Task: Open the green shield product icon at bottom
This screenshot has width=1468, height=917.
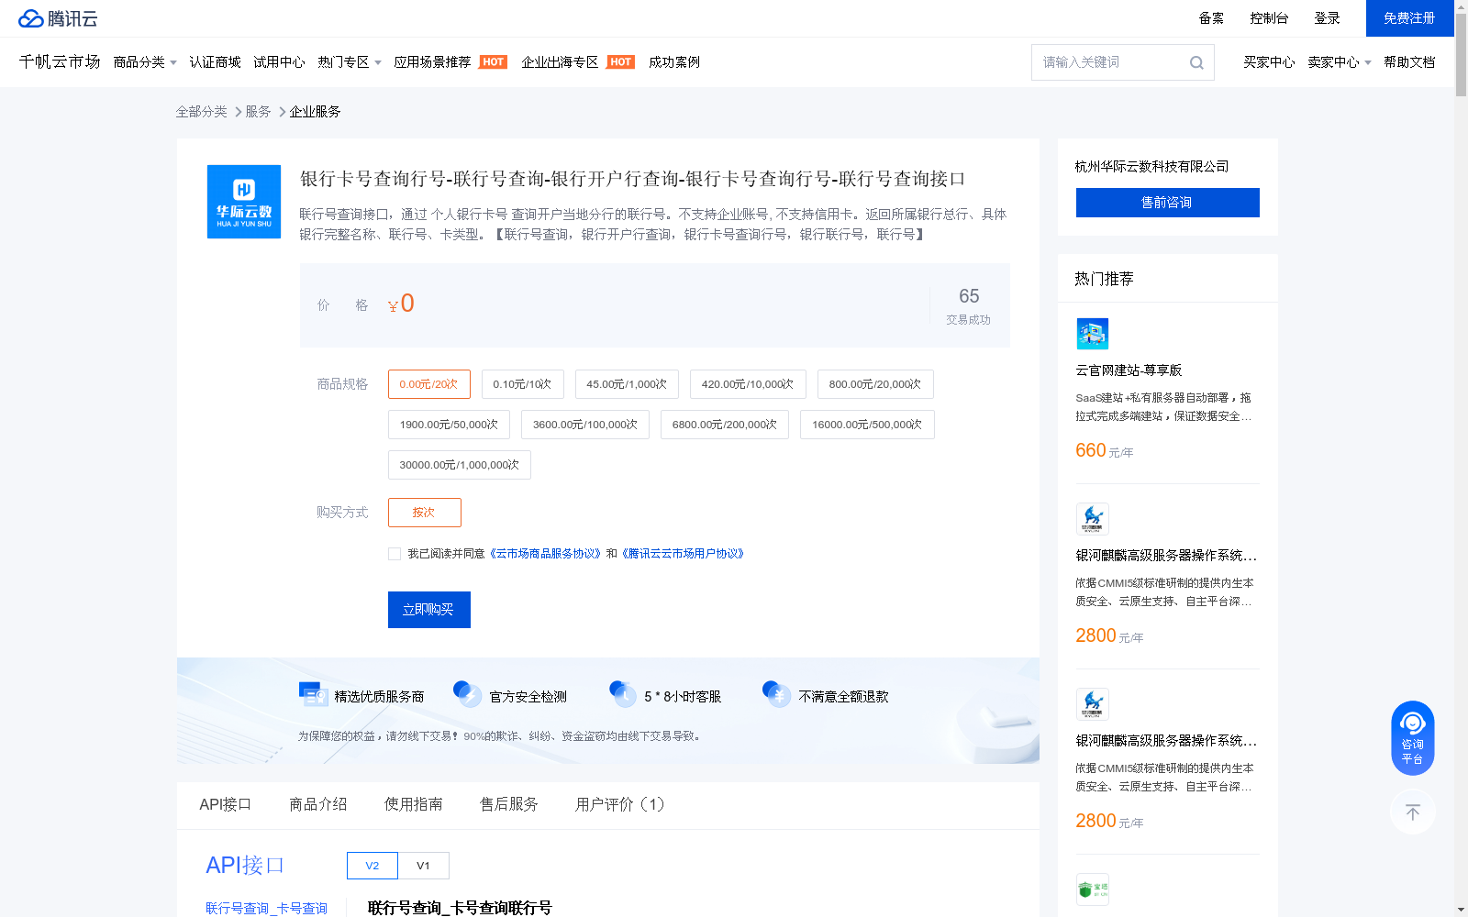Action: click(x=1092, y=889)
